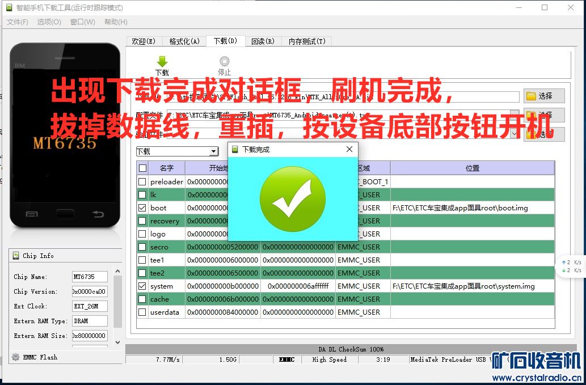Click the app icon in title bar
This screenshot has width=586, height=385.
tap(9, 7)
